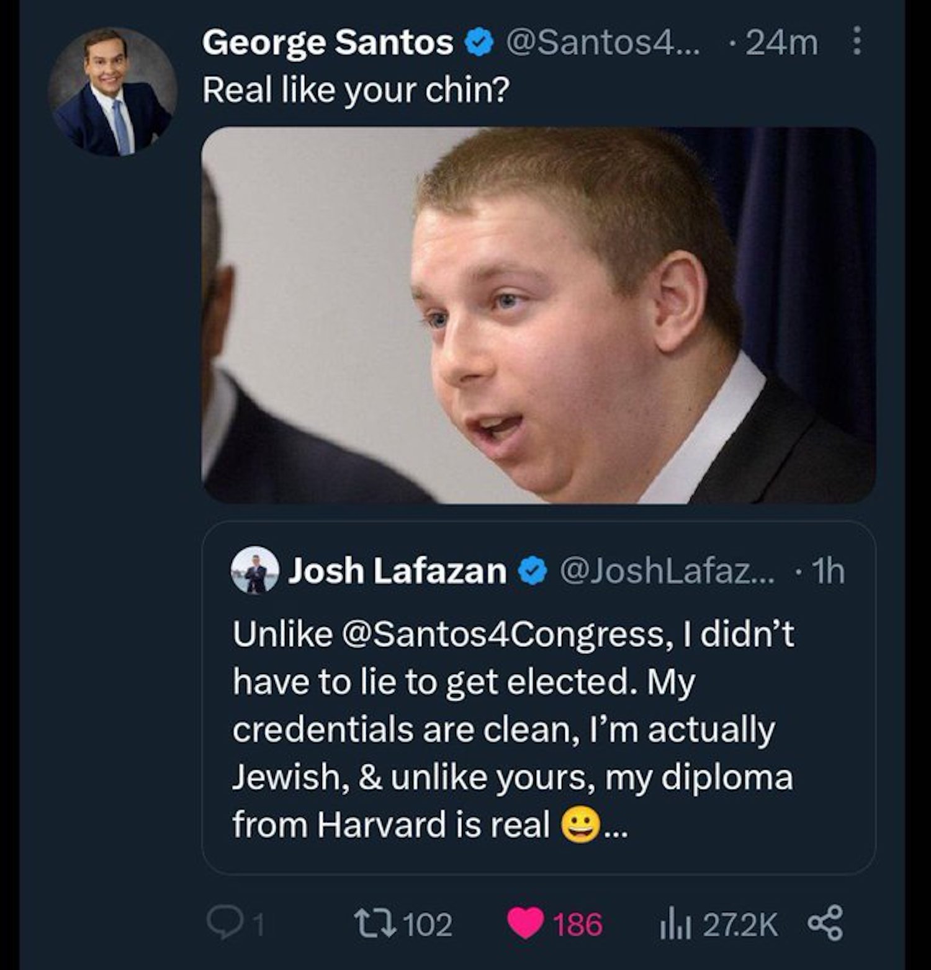
Task: Click George Santos's blue verified badge
Action: pyautogui.click(x=479, y=43)
